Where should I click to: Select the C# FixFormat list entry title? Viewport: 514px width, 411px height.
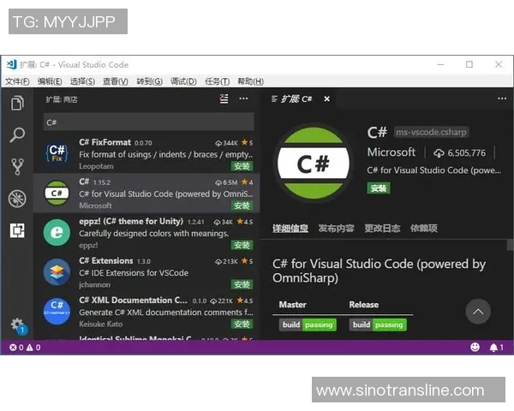tap(105, 142)
